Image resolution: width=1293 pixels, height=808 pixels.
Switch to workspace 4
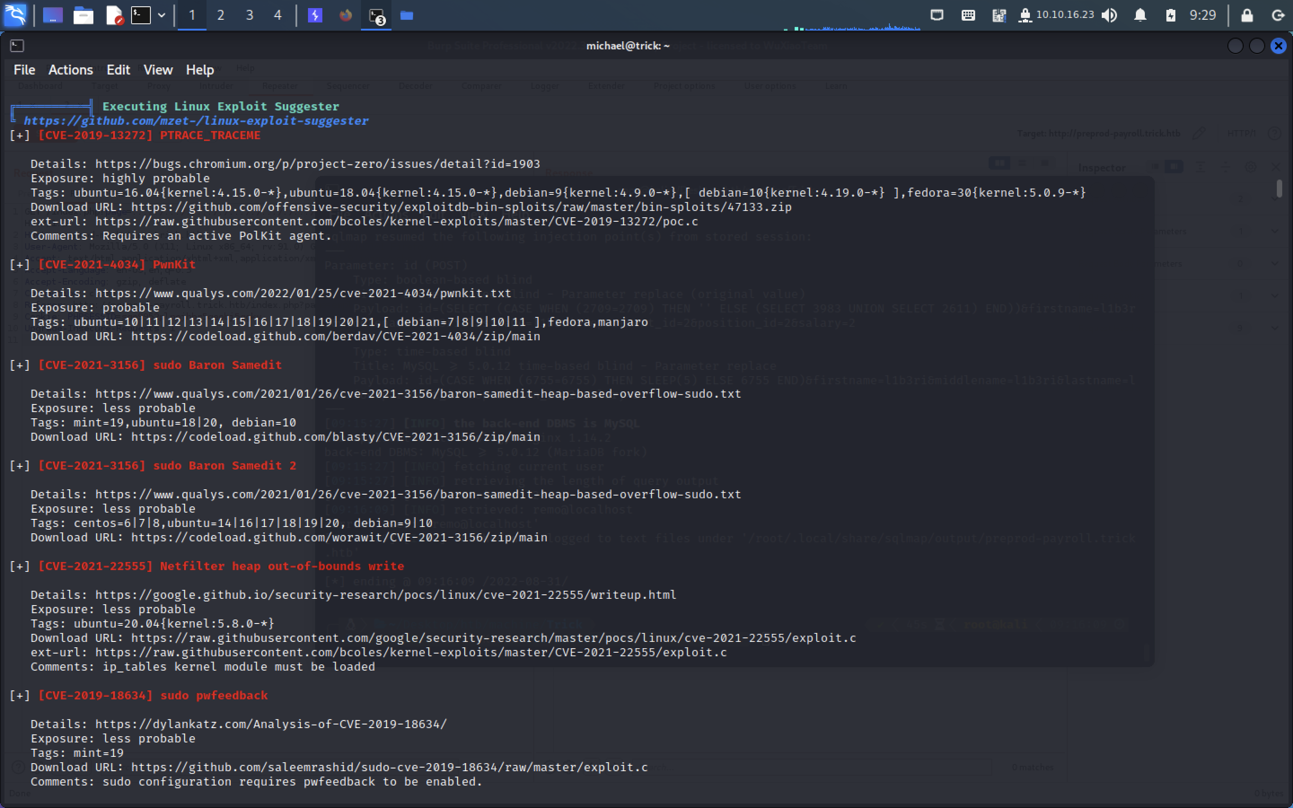(x=278, y=15)
